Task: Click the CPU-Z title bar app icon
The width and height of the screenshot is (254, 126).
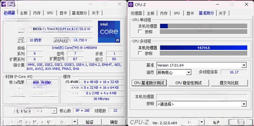Action: coord(131,4)
